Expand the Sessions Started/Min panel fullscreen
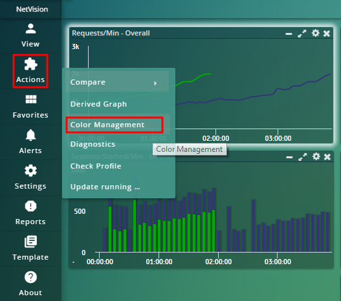 (x=303, y=157)
